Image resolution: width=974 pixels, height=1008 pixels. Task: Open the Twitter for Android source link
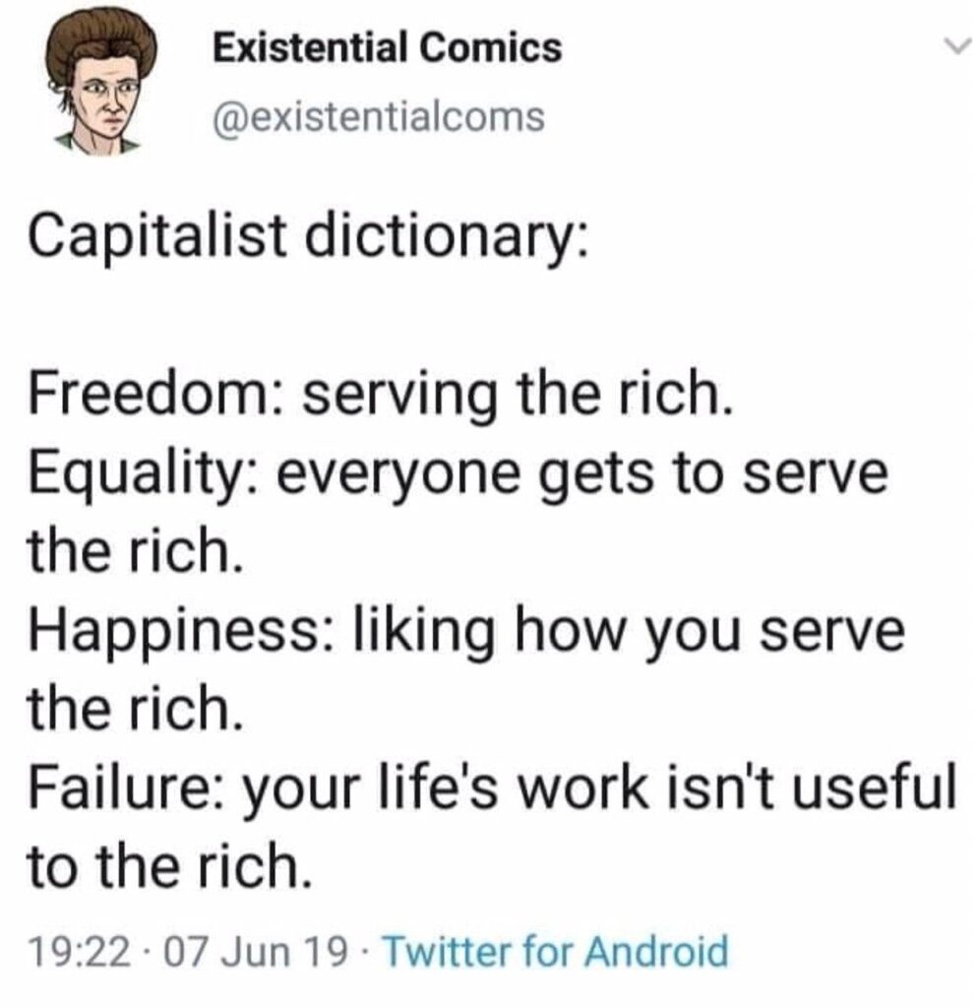(555, 952)
